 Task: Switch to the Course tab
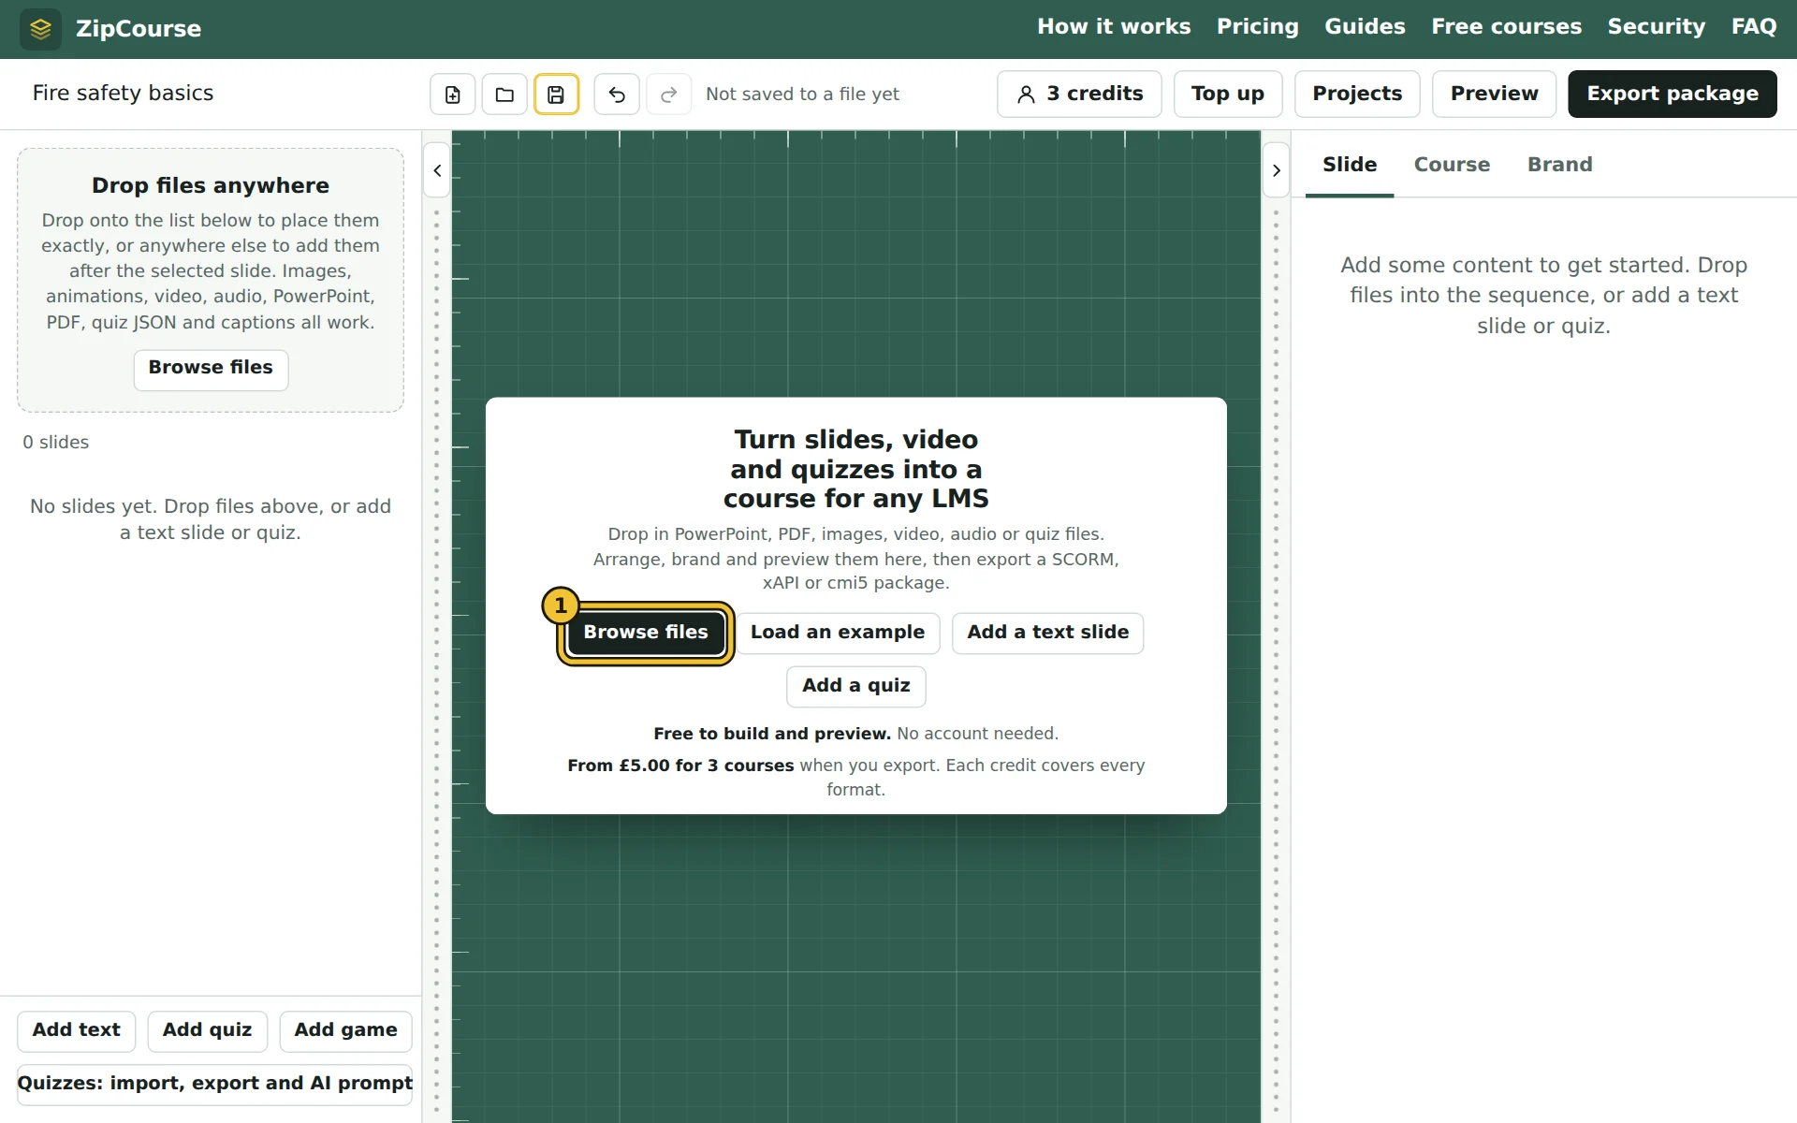point(1452,165)
